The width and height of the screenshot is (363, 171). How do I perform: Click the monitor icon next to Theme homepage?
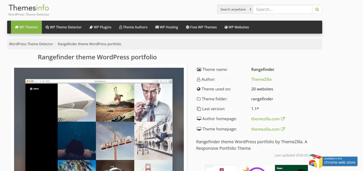(199, 129)
